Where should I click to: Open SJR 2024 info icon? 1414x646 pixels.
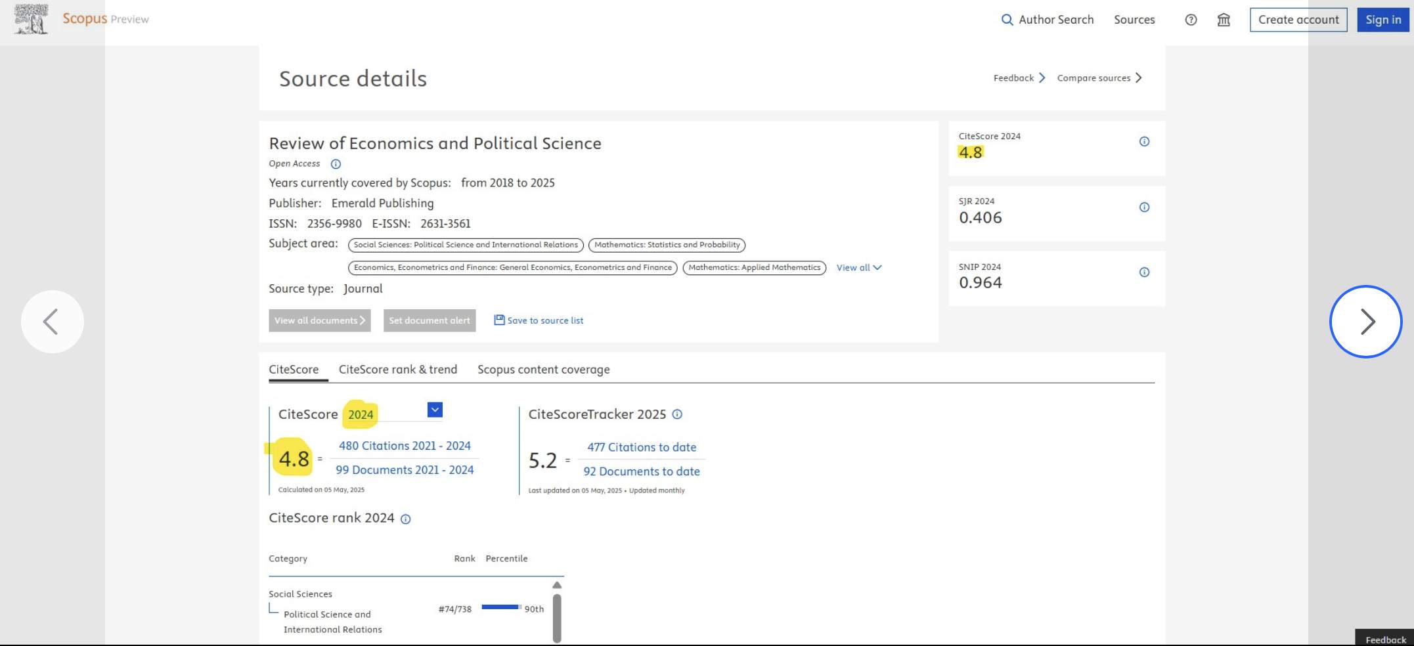[1144, 207]
